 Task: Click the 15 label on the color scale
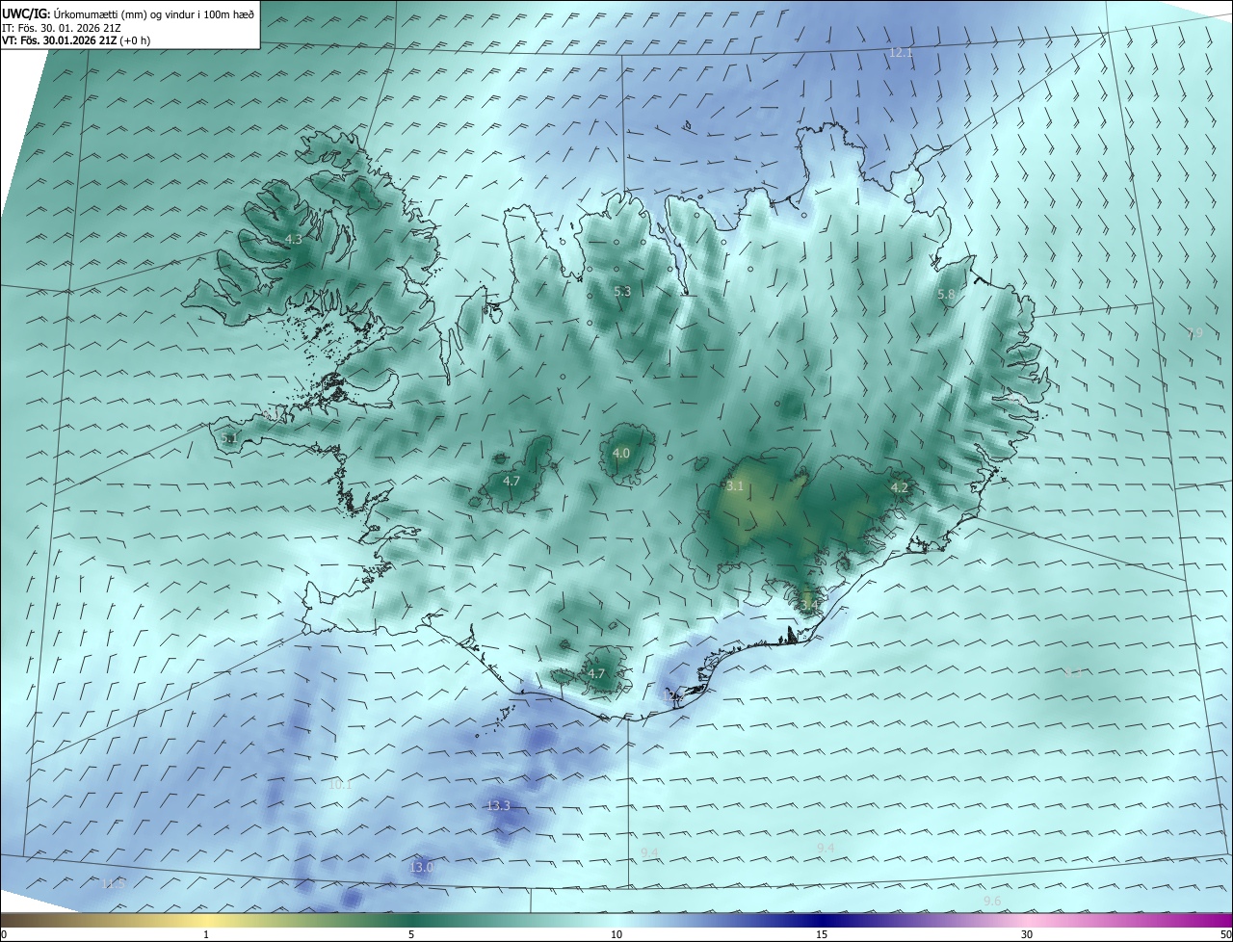[x=822, y=934]
